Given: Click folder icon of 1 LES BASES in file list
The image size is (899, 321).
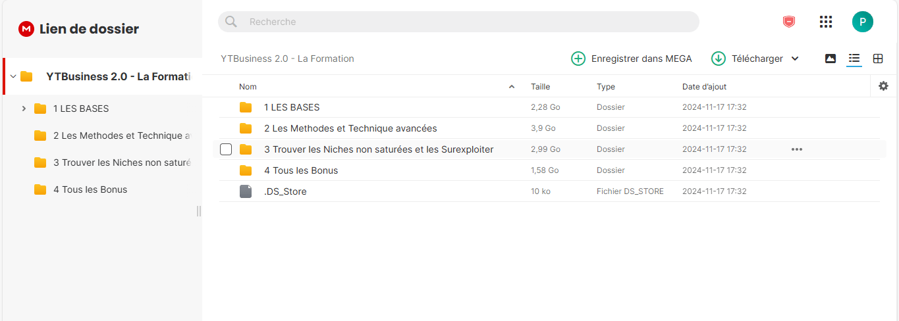Looking at the screenshot, I should click(246, 107).
